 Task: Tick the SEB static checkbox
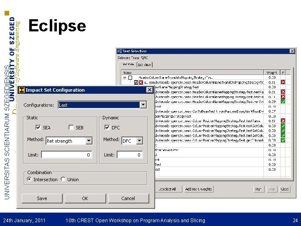(71, 127)
